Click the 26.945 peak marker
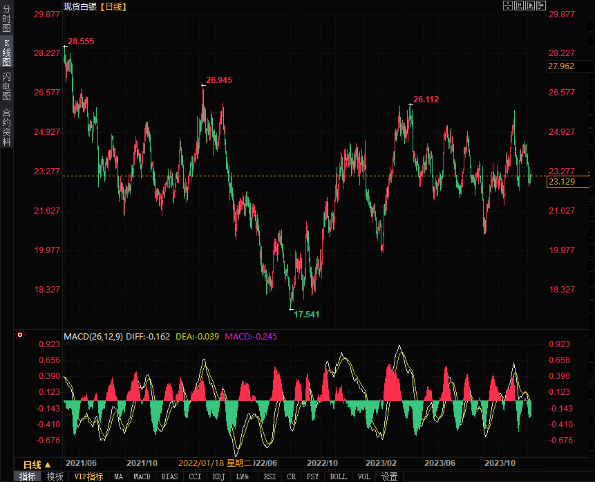The height and width of the screenshot is (482, 595). (219, 80)
